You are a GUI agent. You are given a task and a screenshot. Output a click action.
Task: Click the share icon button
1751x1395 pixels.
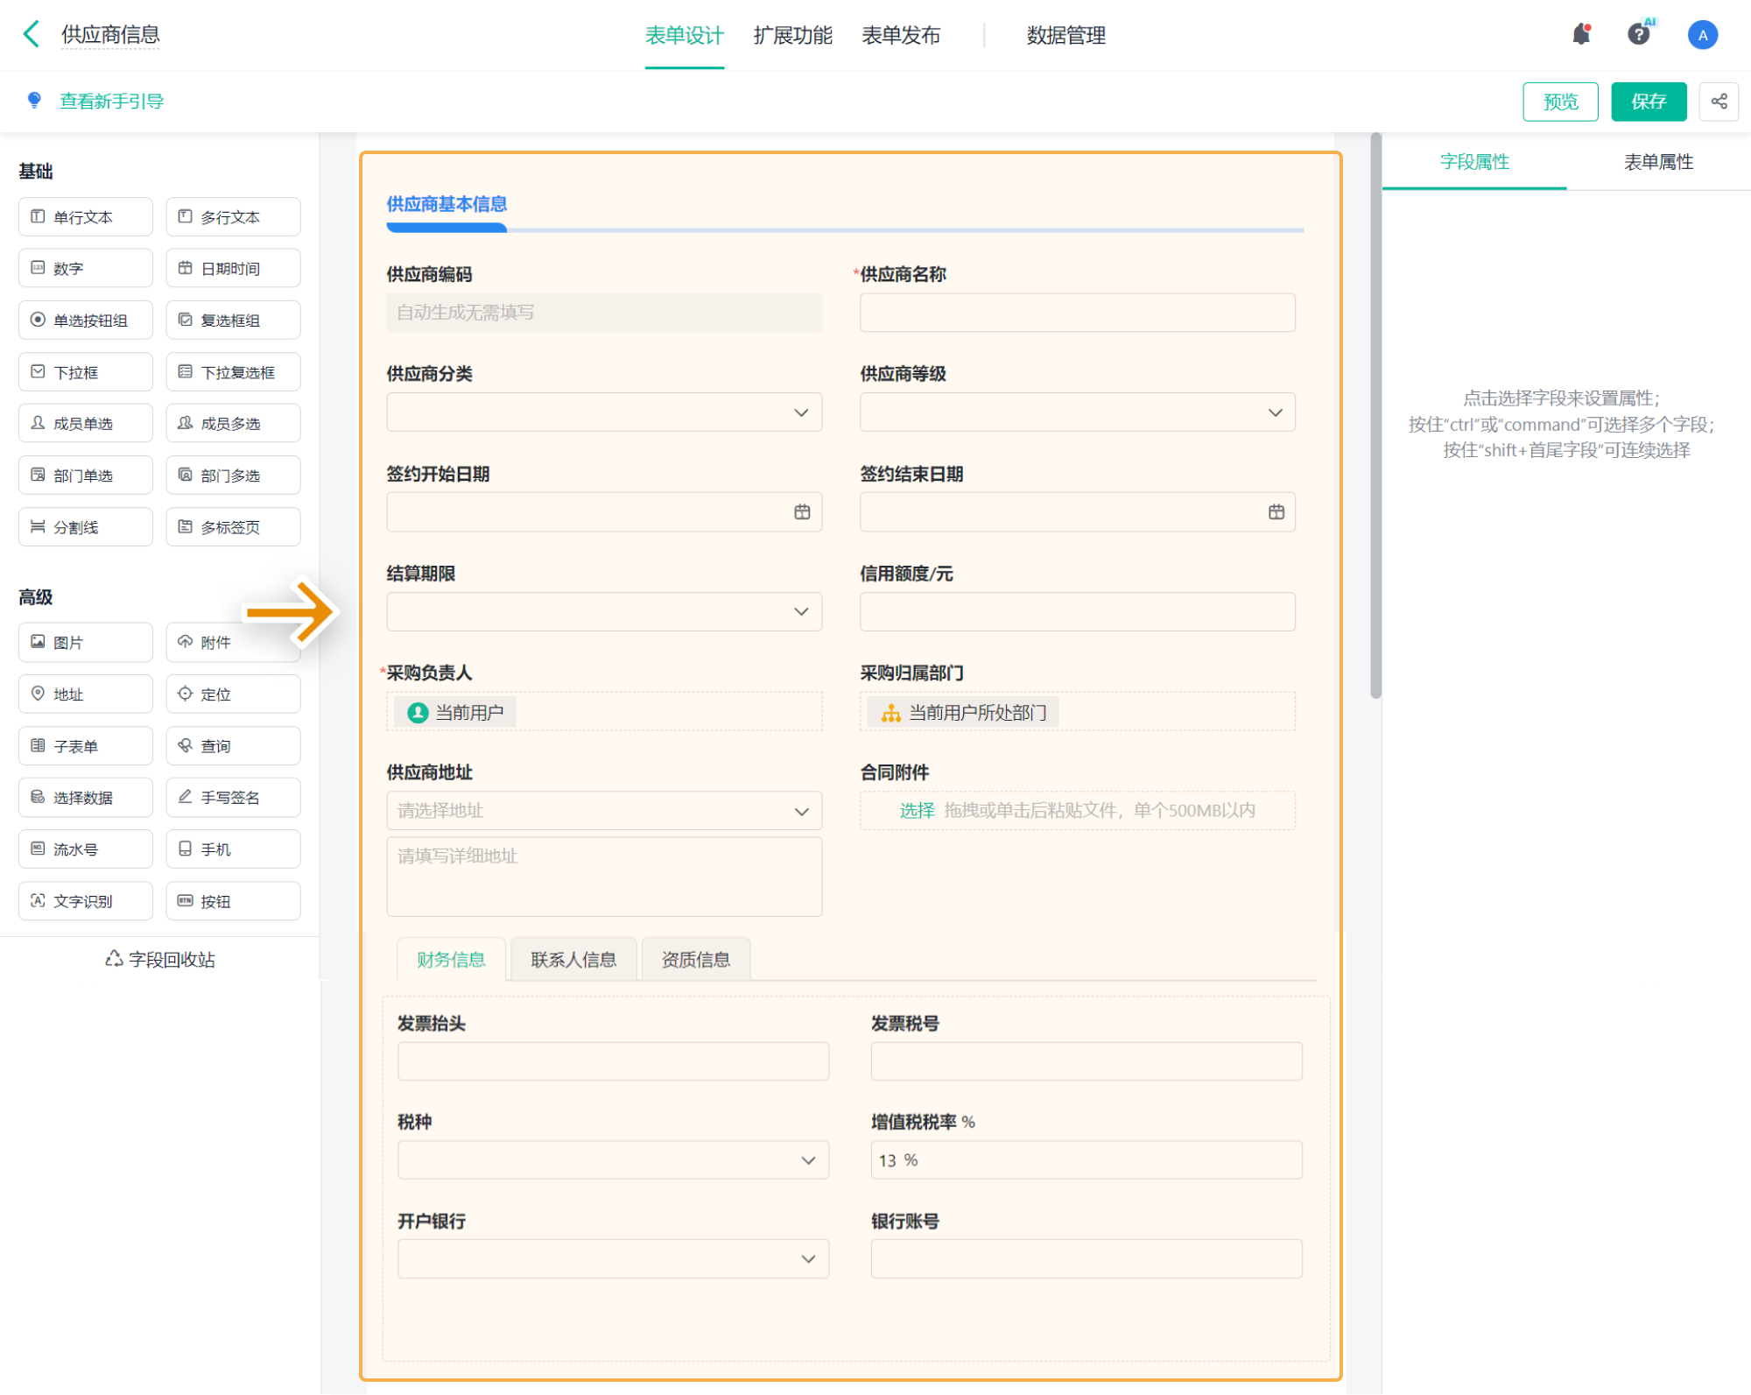[1719, 102]
